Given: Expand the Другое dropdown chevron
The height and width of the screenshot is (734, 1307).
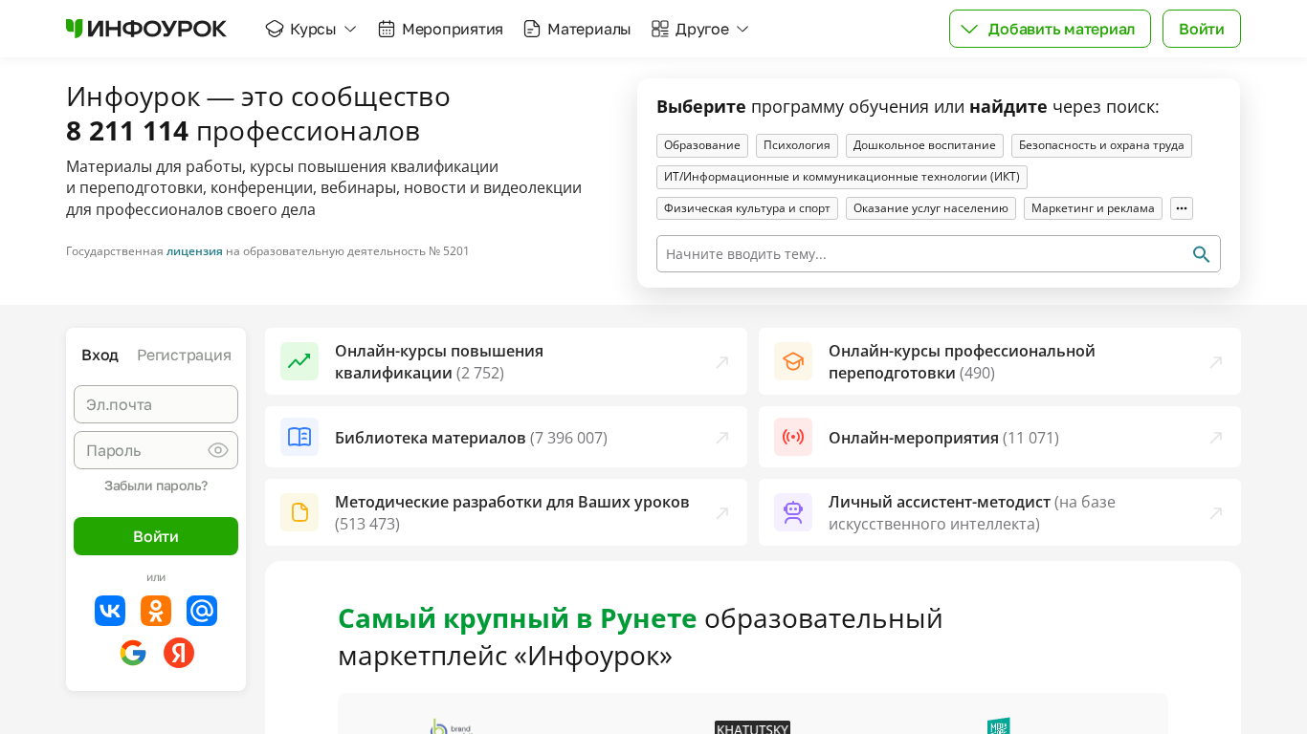Looking at the screenshot, I should (x=742, y=29).
